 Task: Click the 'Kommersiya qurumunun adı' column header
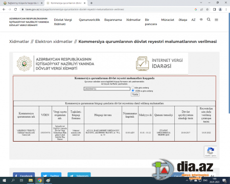click(26, 115)
